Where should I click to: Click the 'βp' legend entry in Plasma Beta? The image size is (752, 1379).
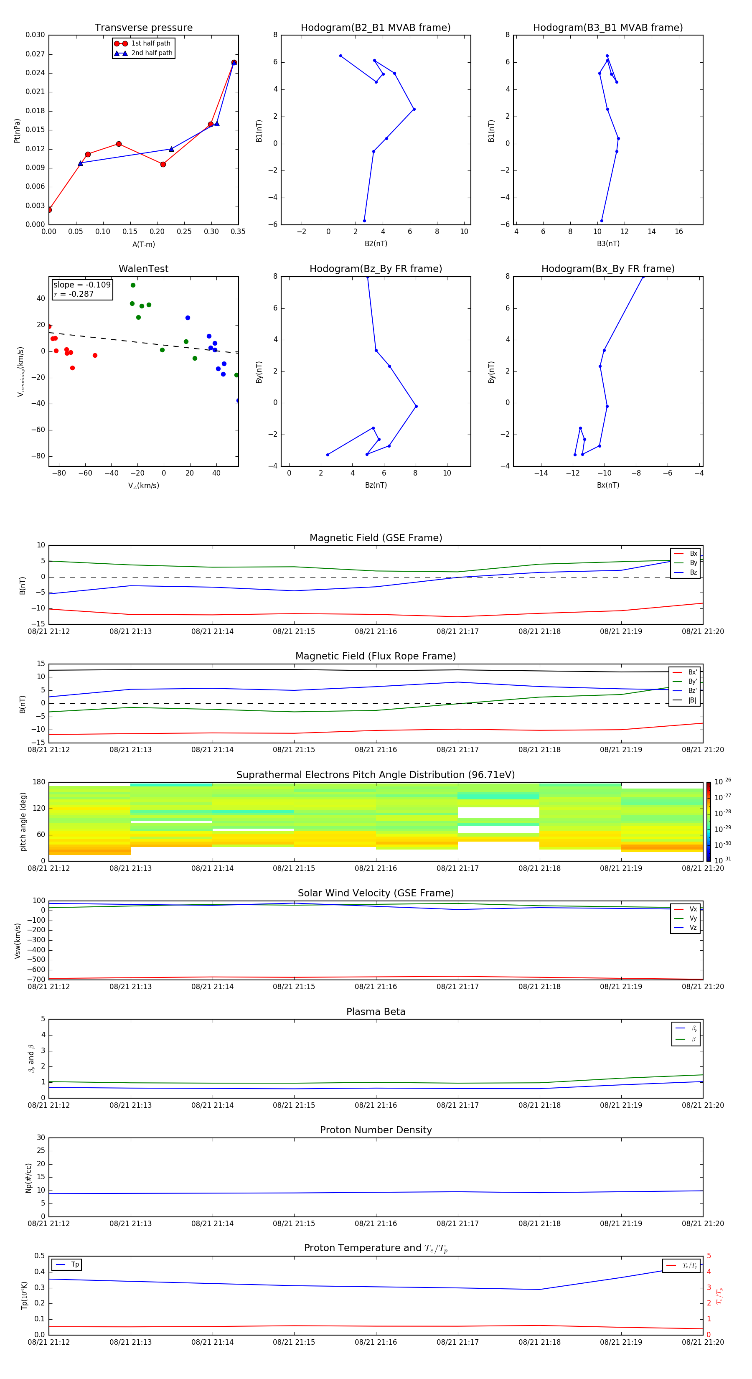(686, 1028)
